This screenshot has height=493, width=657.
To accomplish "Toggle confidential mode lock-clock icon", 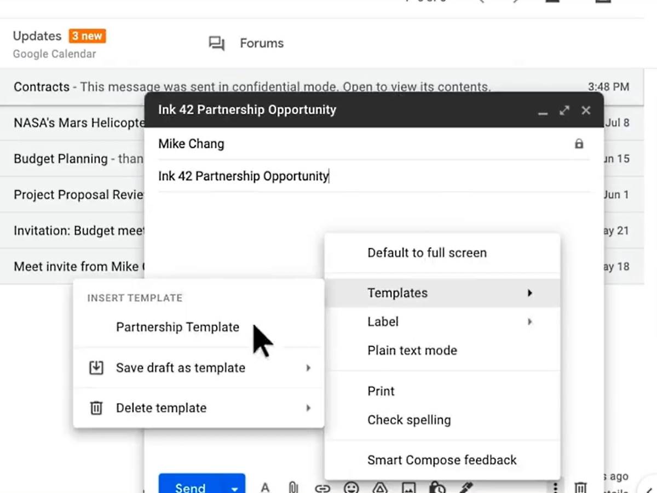I will pyautogui.click(x=437, y=488).
